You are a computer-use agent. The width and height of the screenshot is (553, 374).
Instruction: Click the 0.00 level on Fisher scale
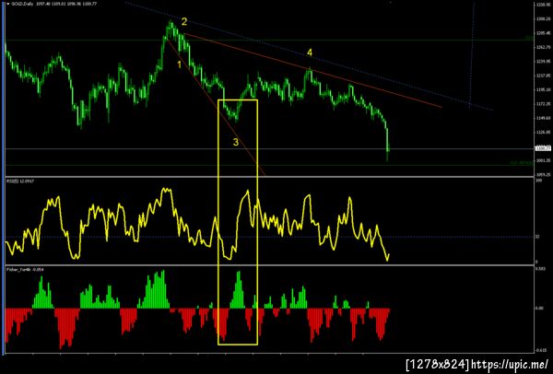pyautogui.click(x=539, y=308)
